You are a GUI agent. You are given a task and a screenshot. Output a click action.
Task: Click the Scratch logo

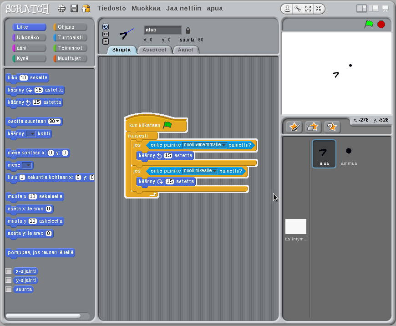pos(27,9)
